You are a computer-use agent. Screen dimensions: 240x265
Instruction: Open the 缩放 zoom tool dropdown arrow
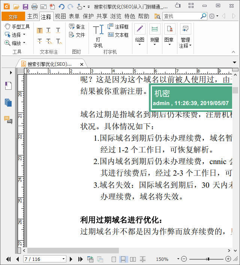[x=24, y=43]
